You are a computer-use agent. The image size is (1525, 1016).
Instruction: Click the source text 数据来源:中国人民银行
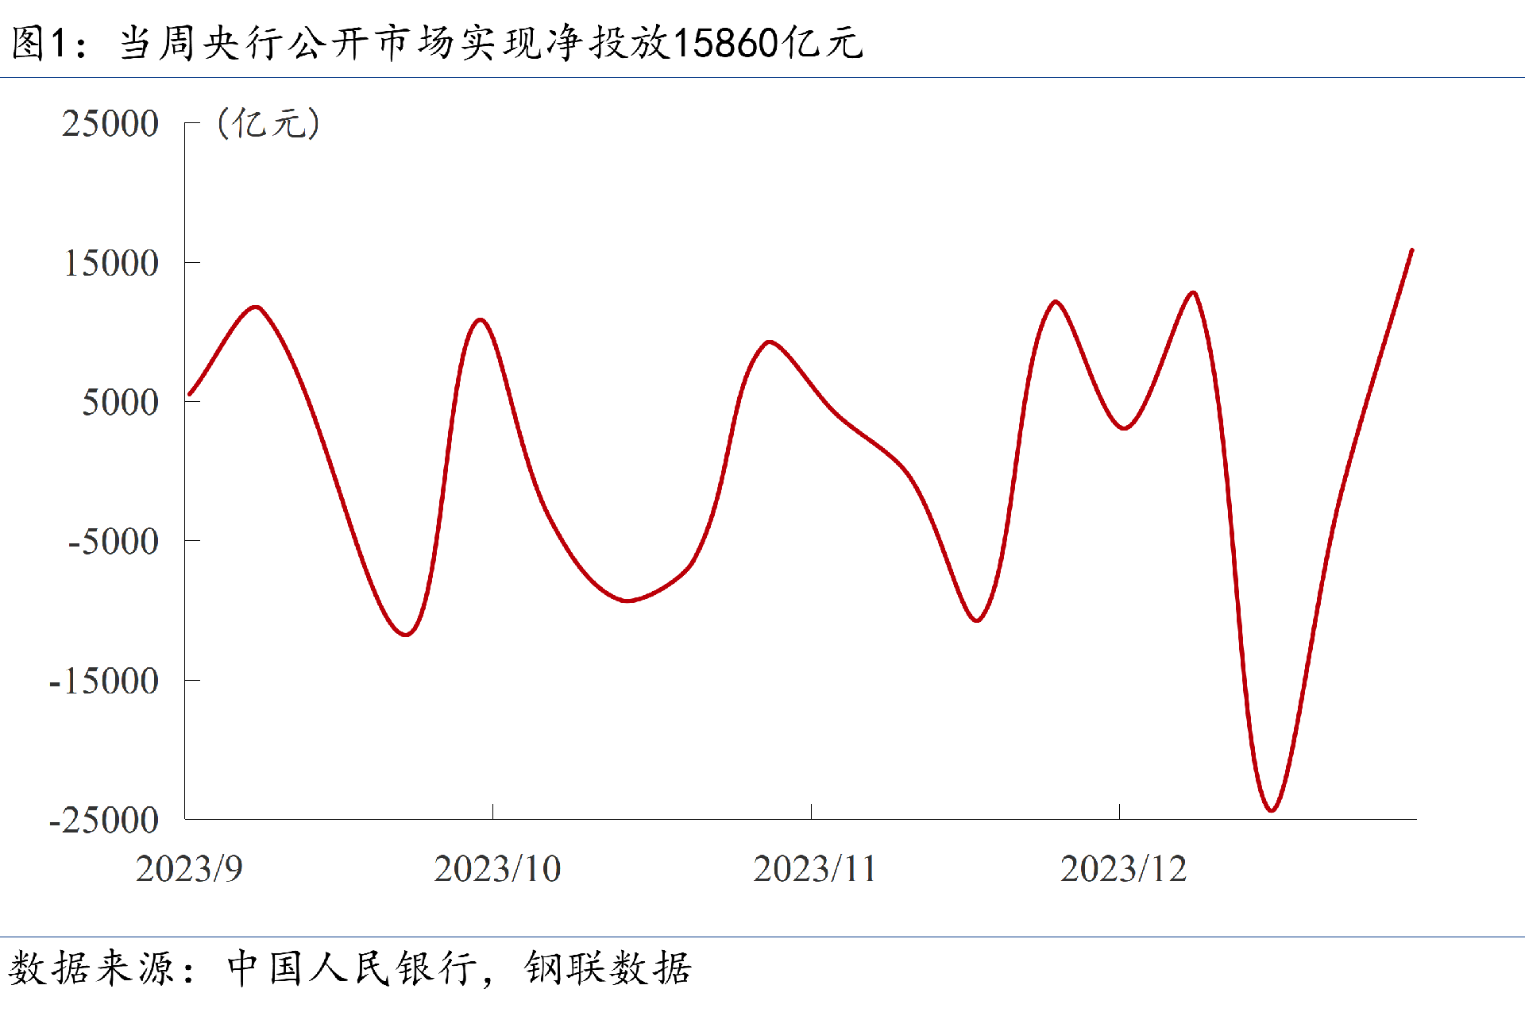242,968
